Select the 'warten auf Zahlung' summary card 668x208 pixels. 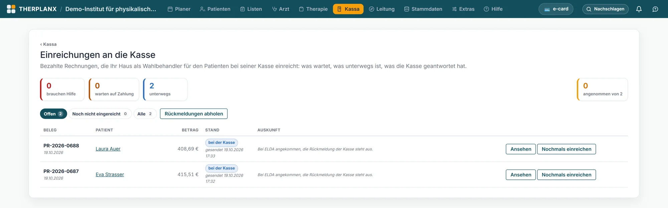114,90
